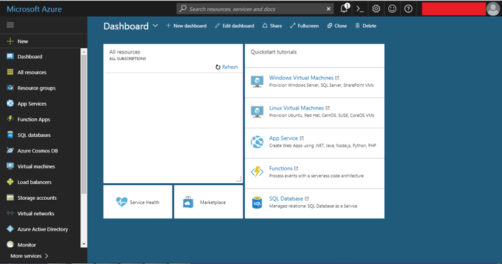The image size is (502, 264).
Task: Open Linux Virtual Machines tutorial link
Action: (297, 108)
